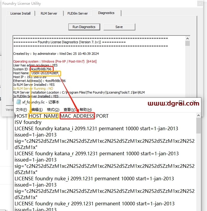The height and width of the screenshot is (211, 207).
Task: Click the 'Host IP' line in diagnostics
Action: pos(30,77)
